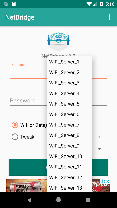Tap the Android home button

58,200
